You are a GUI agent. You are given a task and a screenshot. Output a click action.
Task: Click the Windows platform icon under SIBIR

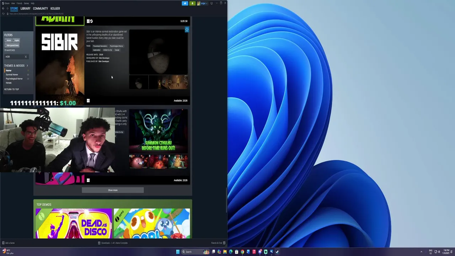click(x=88, y=101)
